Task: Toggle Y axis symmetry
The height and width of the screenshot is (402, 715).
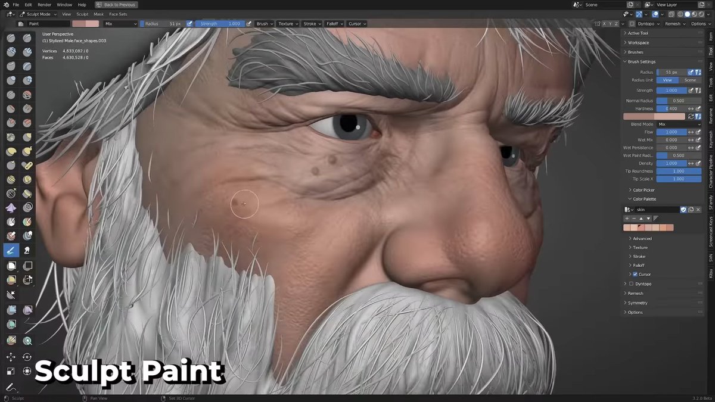Action: pyautogui.click(x=611, y=24)
